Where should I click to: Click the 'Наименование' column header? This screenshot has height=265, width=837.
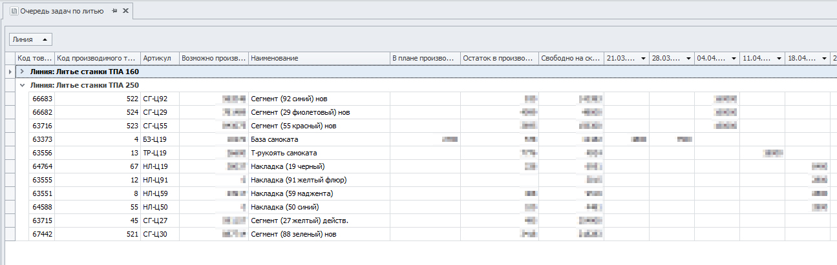pos(319,59)
